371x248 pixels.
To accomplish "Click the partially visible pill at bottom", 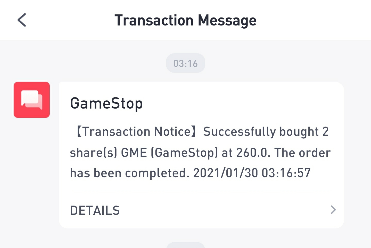I will (x=185, y=245).
